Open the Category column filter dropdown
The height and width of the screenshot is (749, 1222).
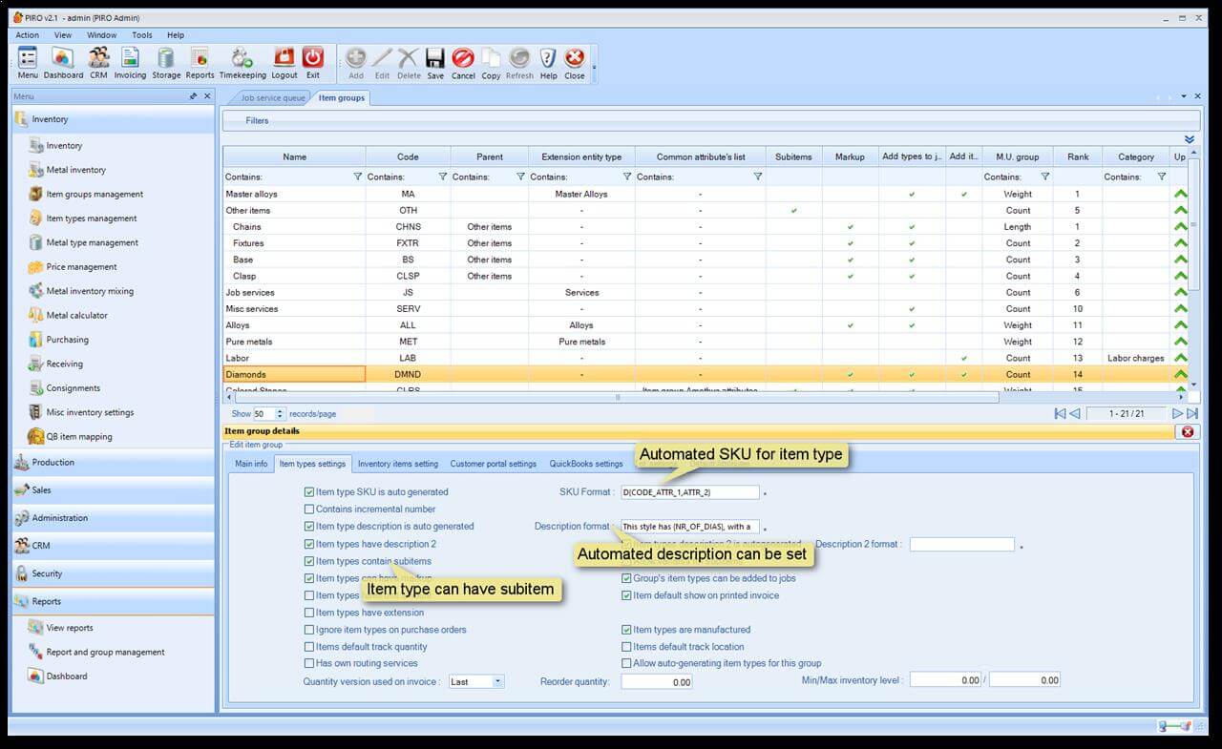pos(1162,177)
